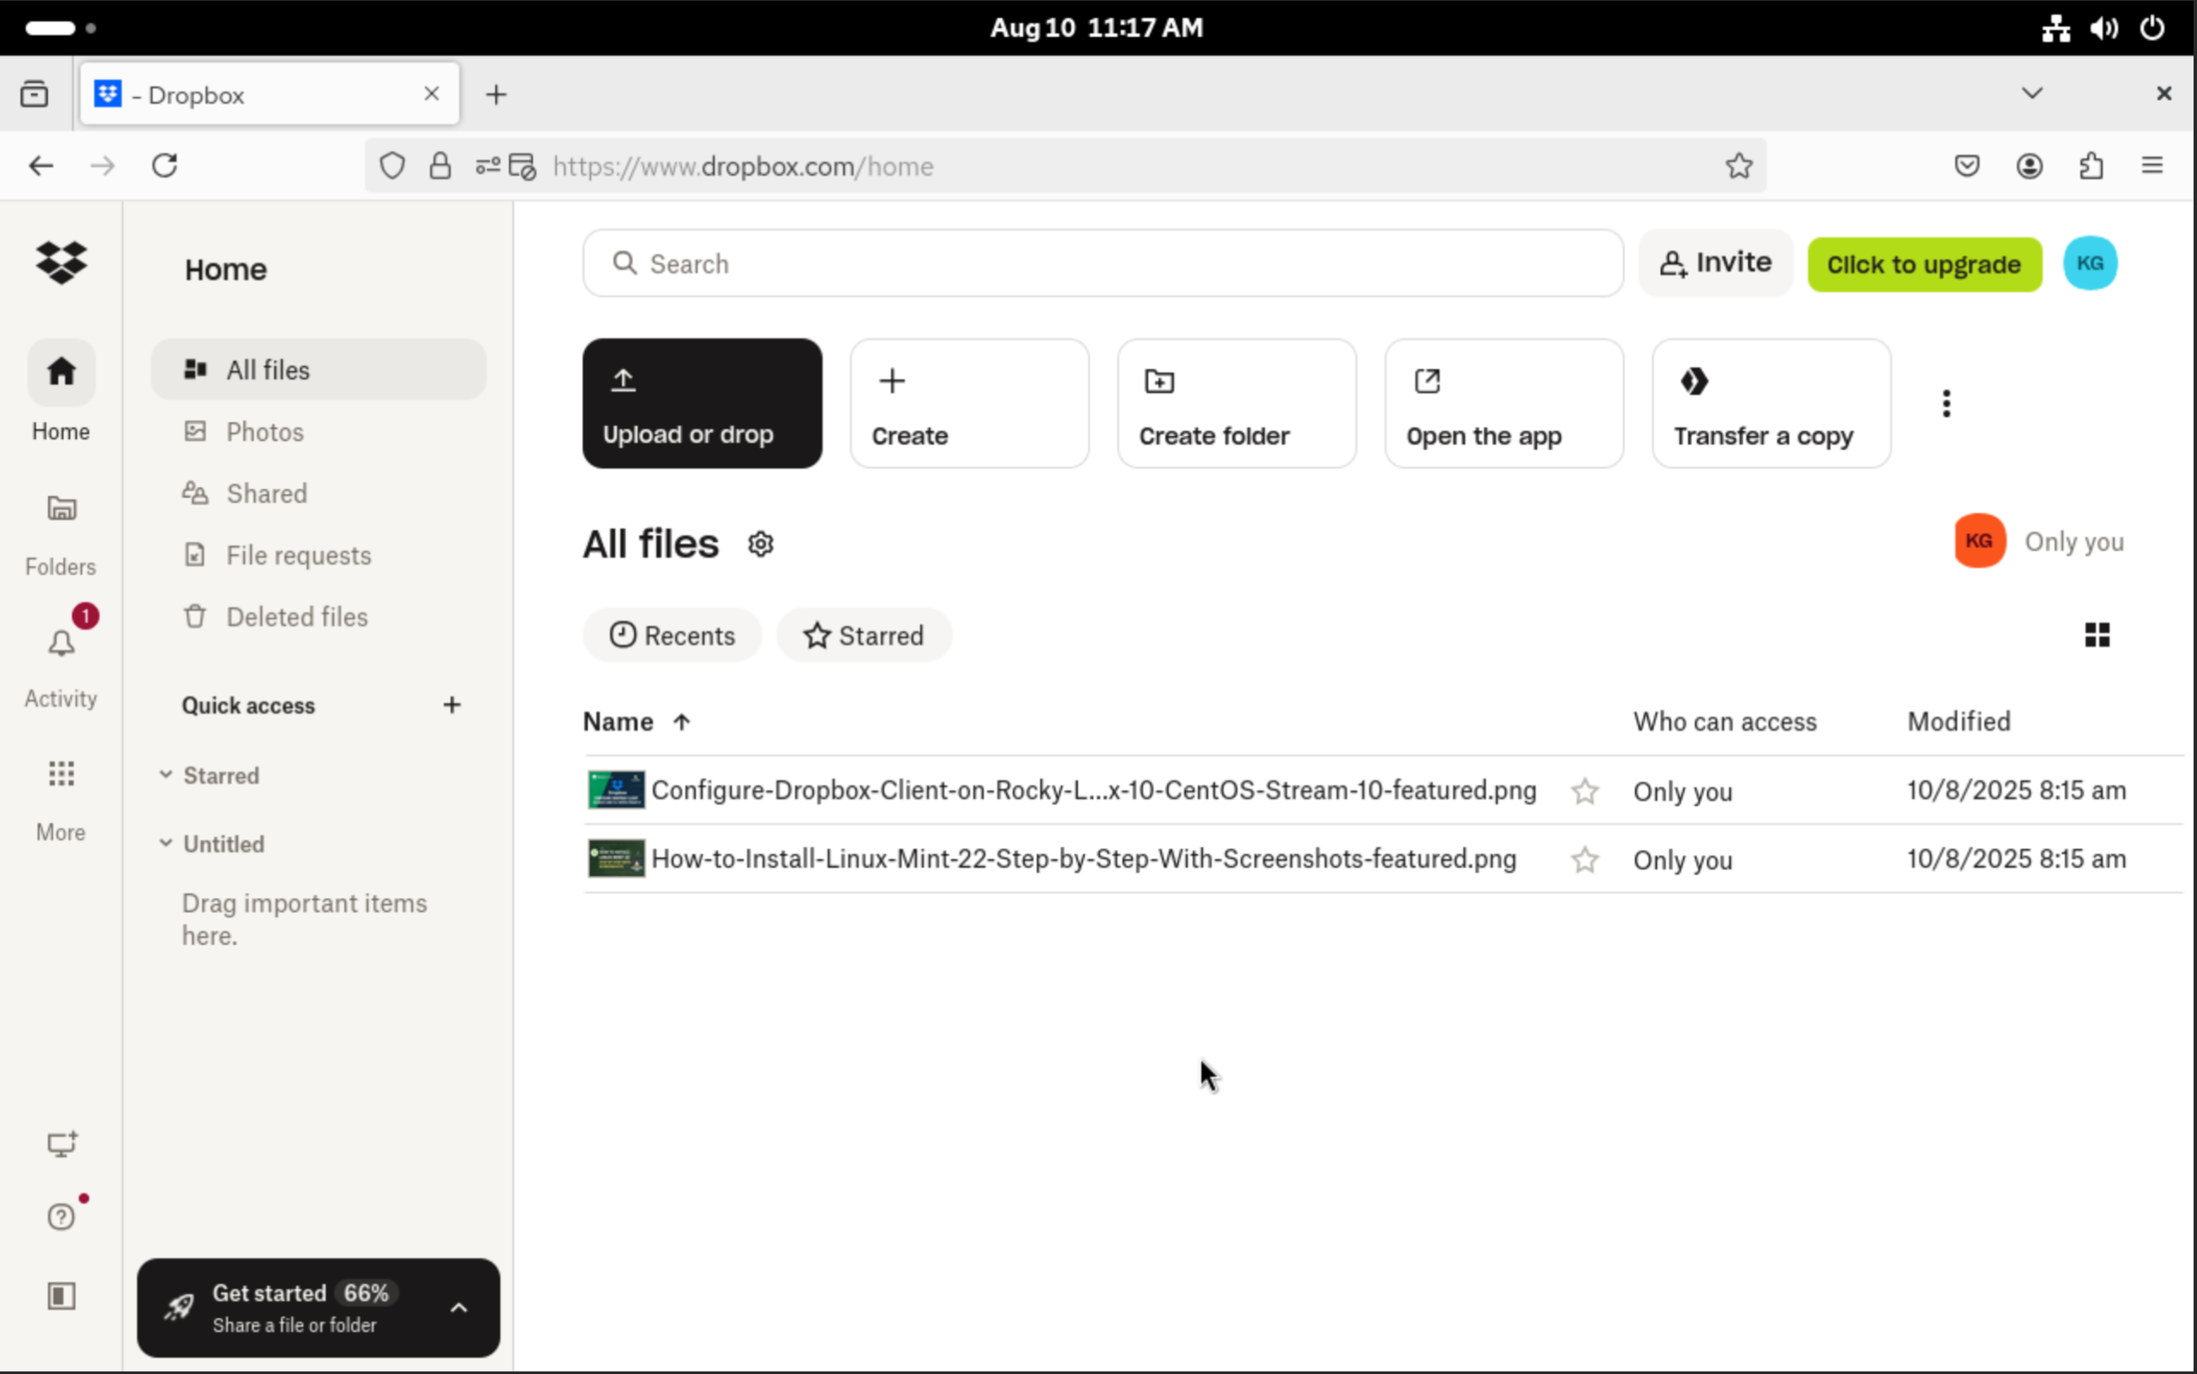Click the help question mark icon
Screen dimensions: 2197x1374
point(60,1215)
